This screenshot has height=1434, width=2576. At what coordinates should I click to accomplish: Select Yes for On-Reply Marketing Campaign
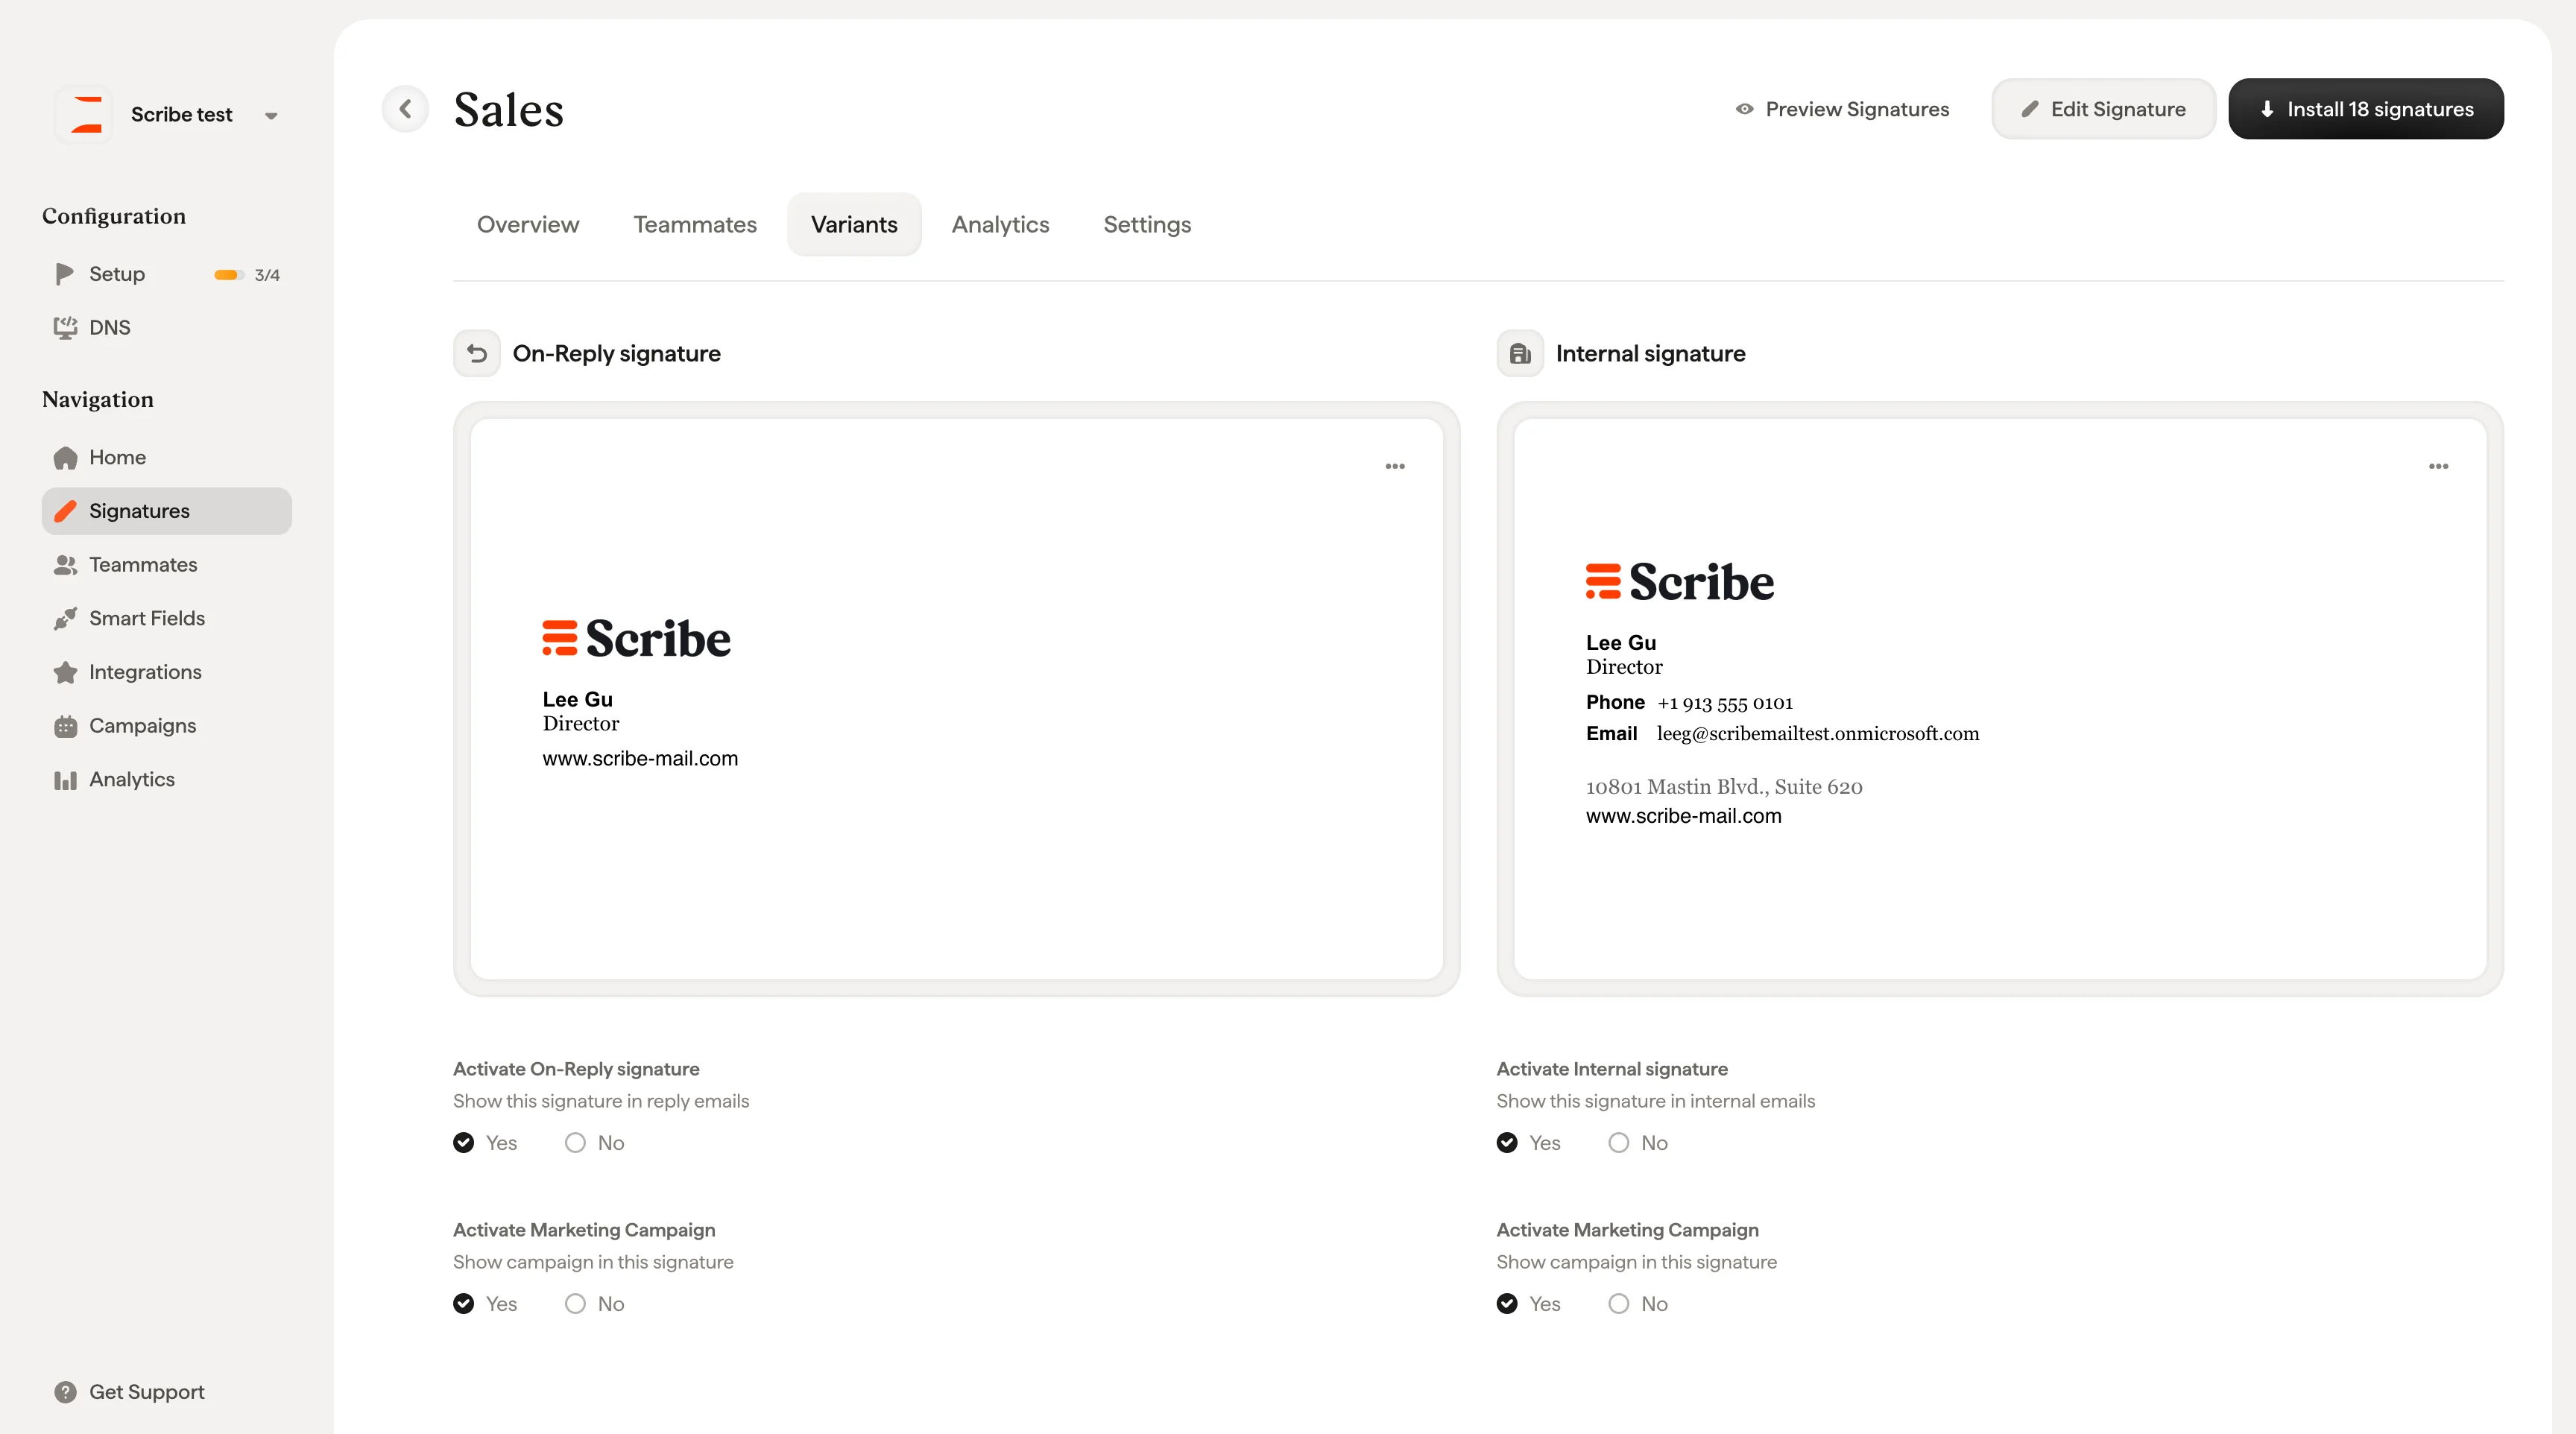[x=463, y=1304]
